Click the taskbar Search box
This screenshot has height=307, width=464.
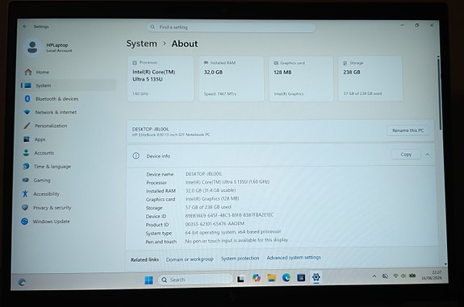[x=195, y=280]
